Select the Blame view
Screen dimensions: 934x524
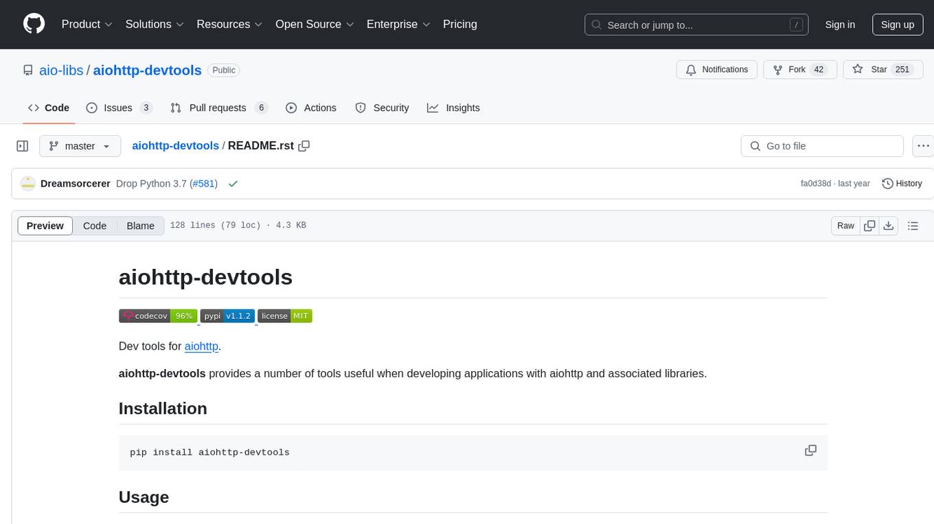tap(140, 226)
